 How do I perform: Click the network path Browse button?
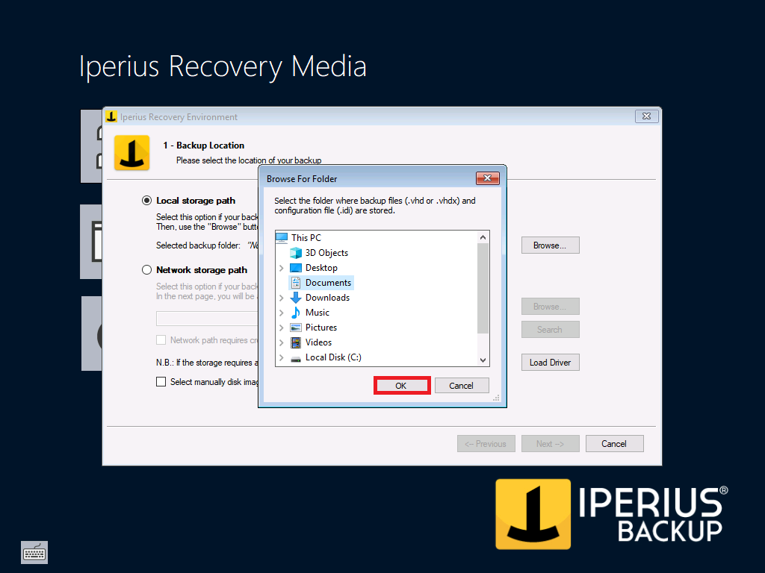[x=550, y=307]
